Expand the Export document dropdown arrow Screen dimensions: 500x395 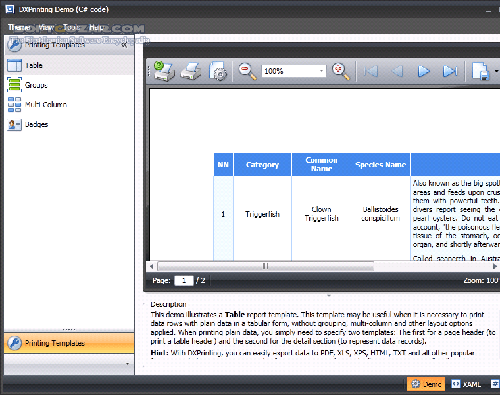[496, 71]
